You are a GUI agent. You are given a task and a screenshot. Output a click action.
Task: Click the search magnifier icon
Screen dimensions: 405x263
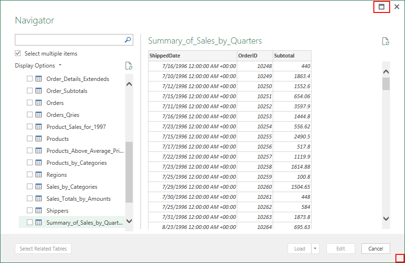tap(128, 40)
